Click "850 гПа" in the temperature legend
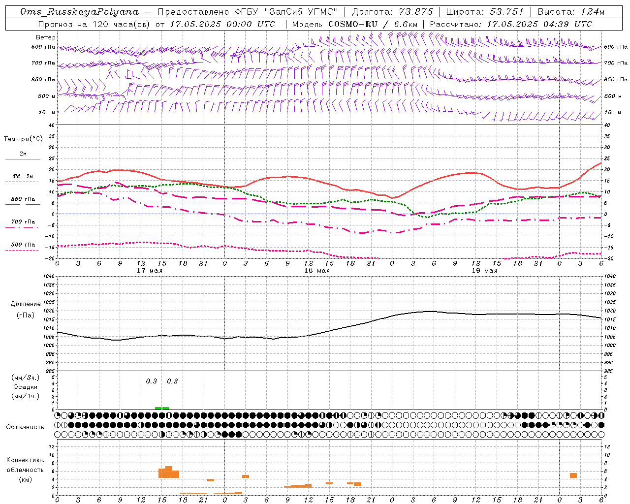Viewport: 630px width, 504px height. (23, 199)
